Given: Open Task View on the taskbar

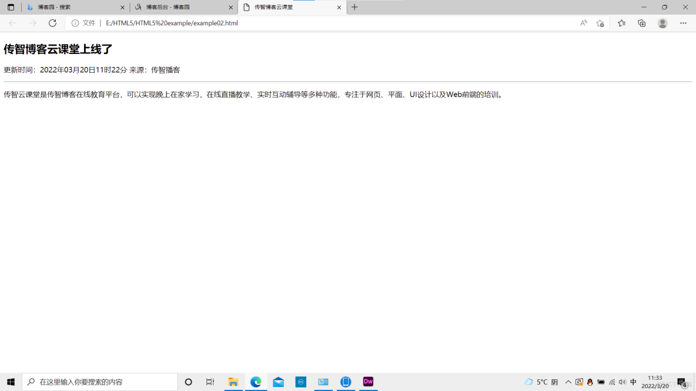Looking at the screenshot, I should point(210,382).
